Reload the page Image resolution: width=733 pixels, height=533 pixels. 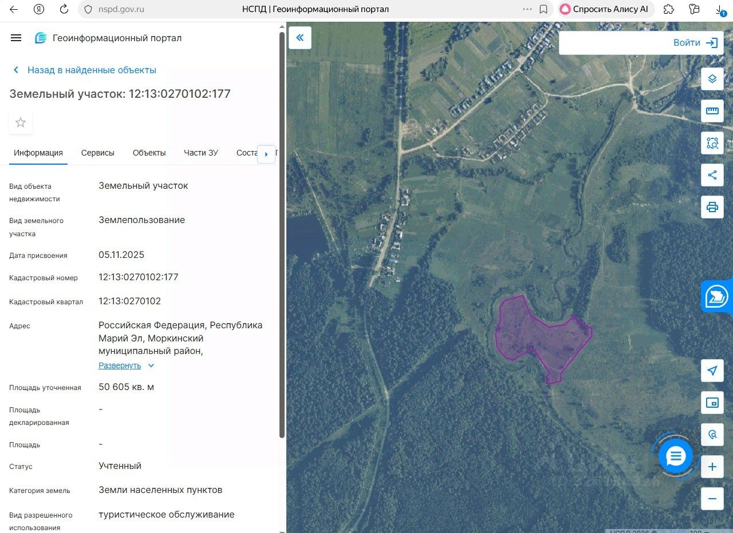(x=64, y=9)
